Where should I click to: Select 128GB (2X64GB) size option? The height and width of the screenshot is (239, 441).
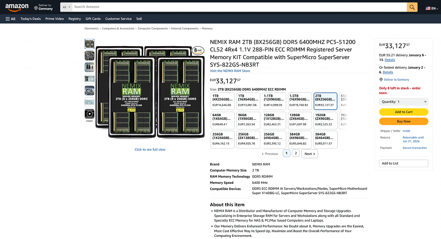click(x=300, y=120)
